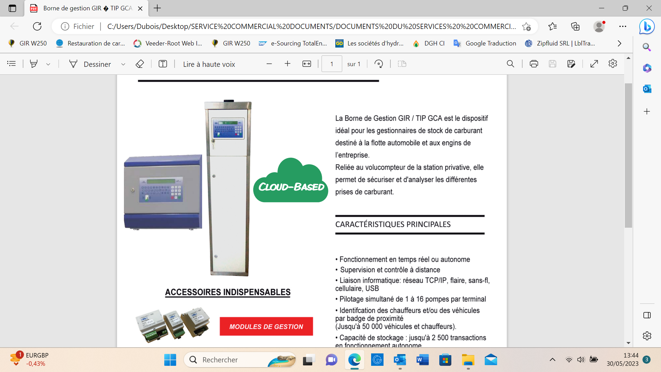Toggle fit to width view
The image size is (661, 372).
[x=306, y=64]
